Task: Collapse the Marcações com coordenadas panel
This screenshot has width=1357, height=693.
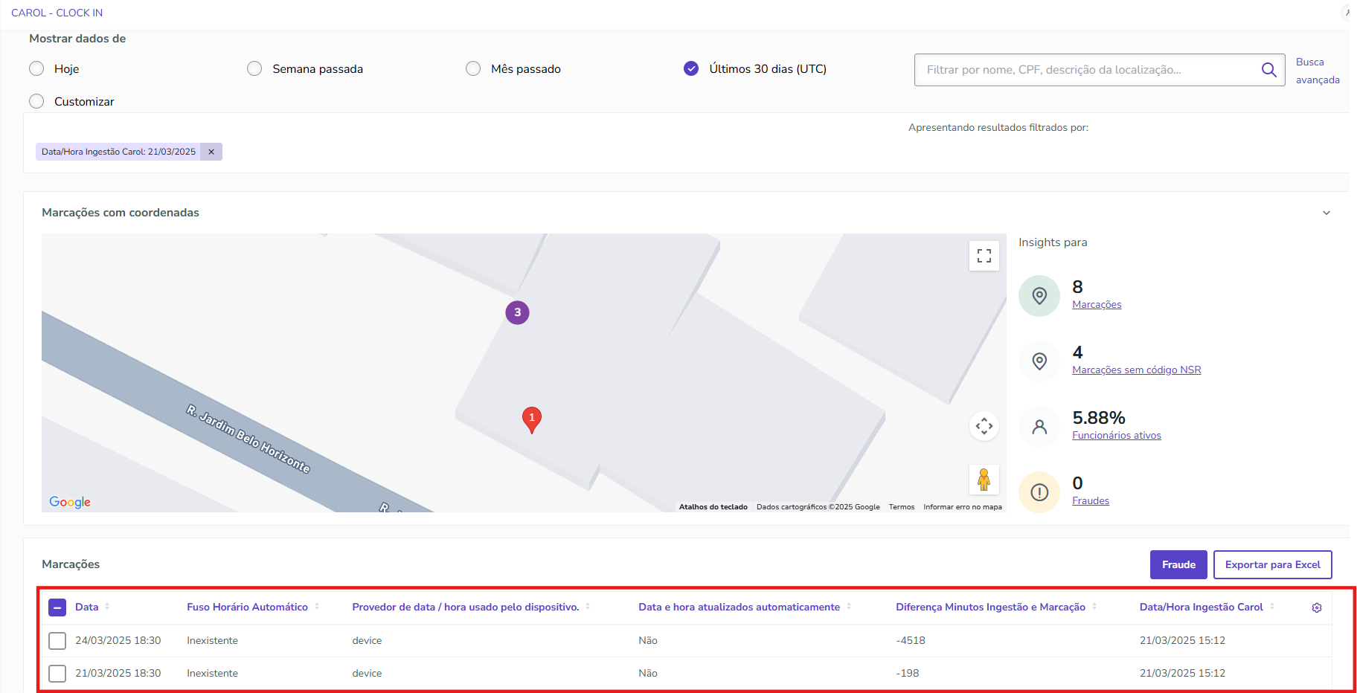Action: point(1326,212)
